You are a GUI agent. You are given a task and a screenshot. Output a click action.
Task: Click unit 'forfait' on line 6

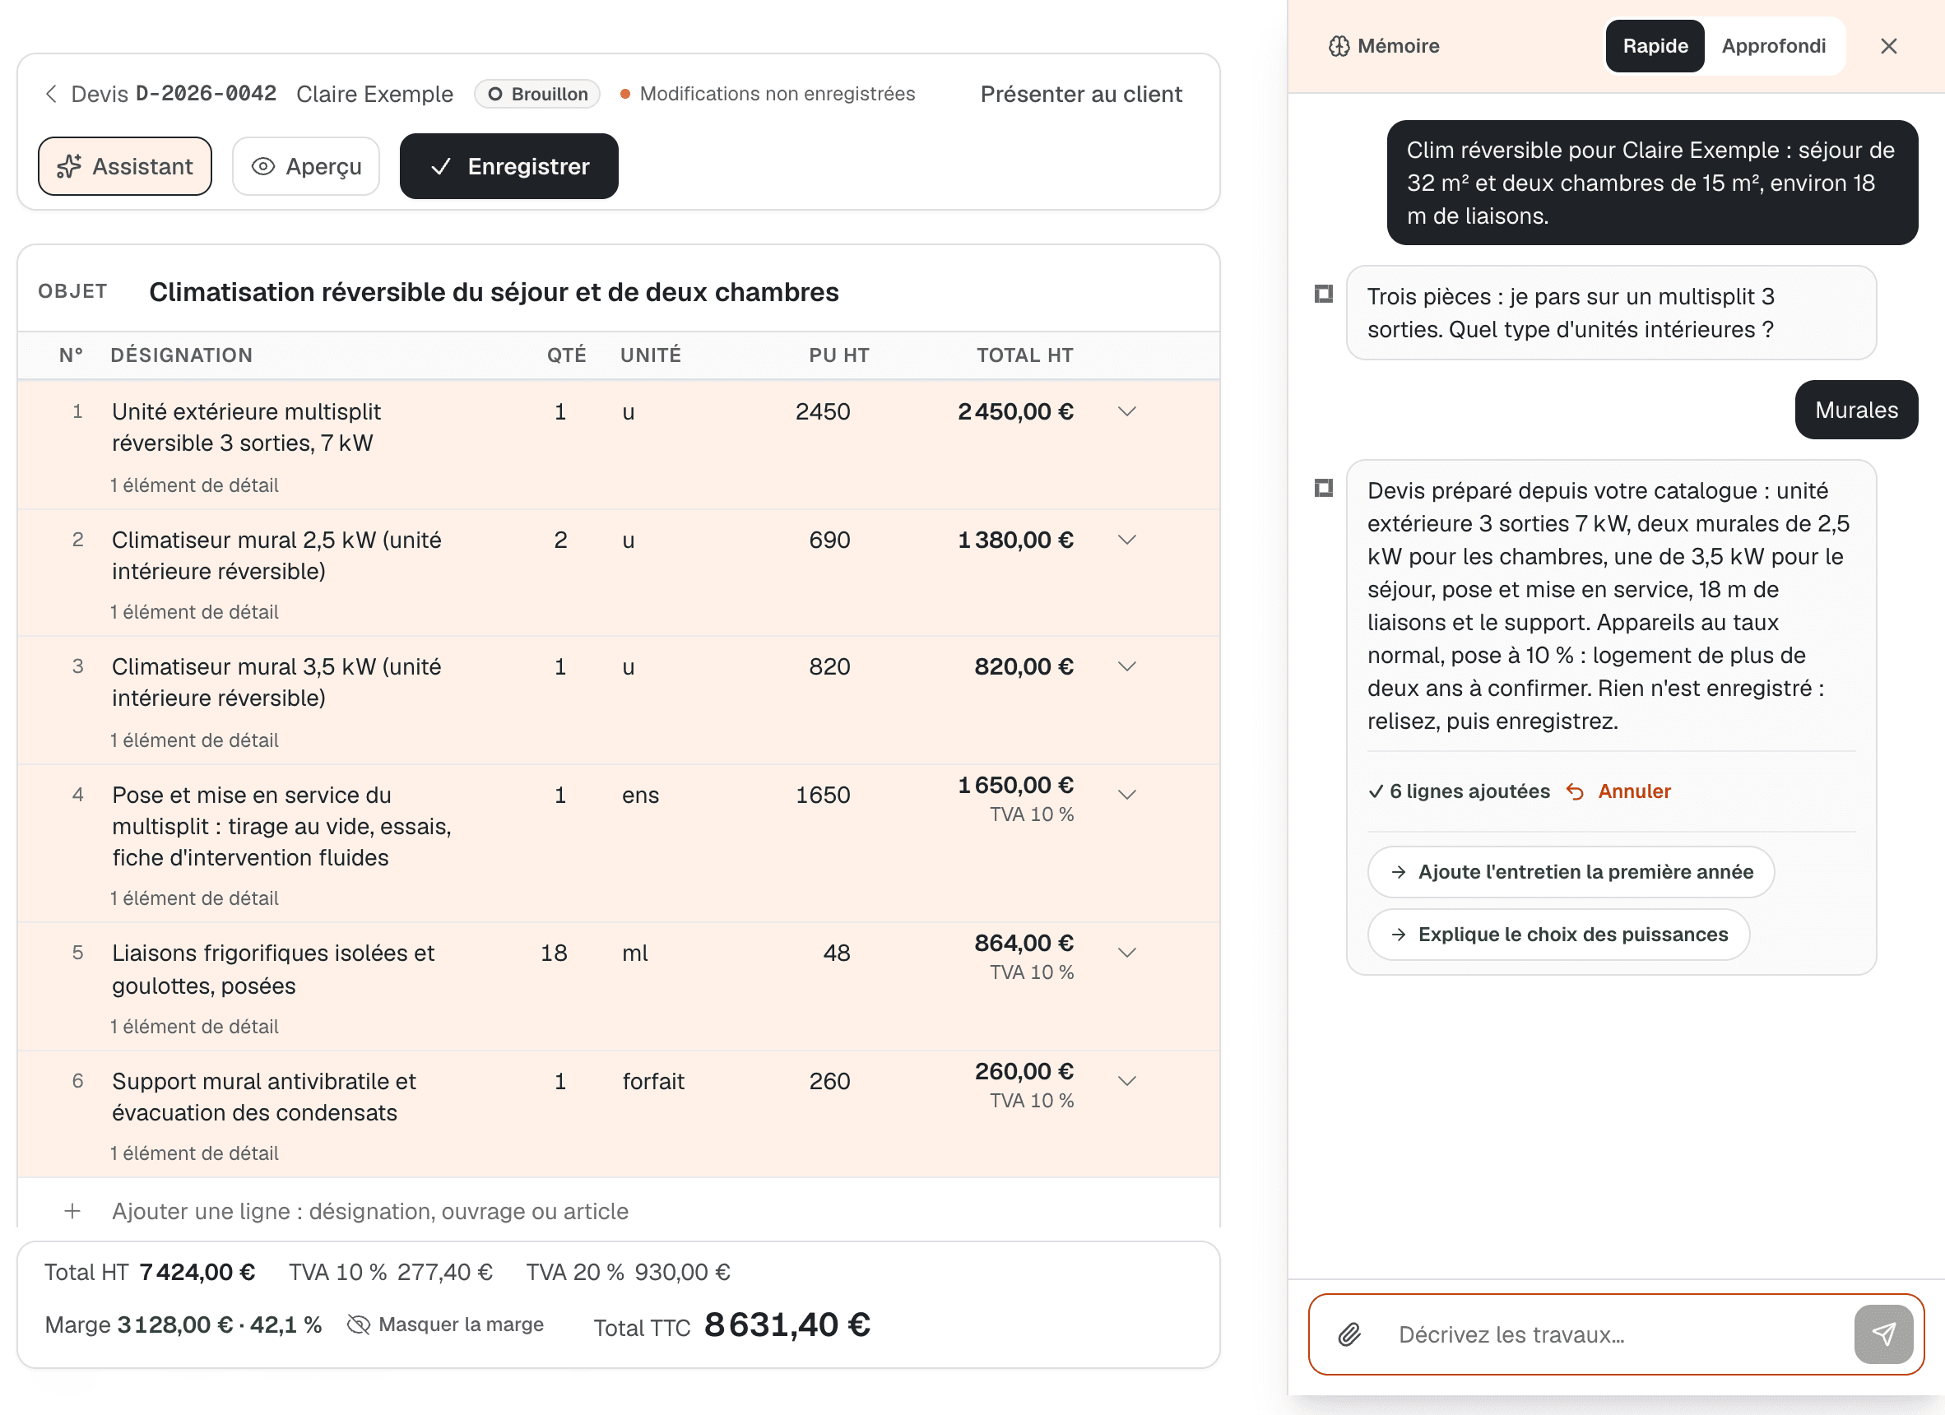pyautogui.click(x=653, y=1081)
